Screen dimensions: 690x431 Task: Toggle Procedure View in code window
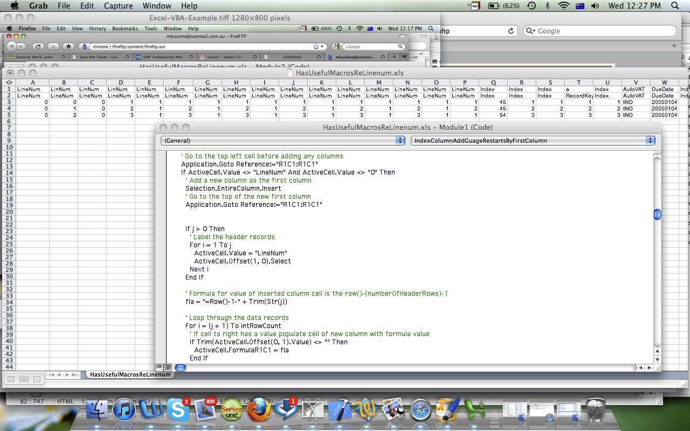pos(159,367)
